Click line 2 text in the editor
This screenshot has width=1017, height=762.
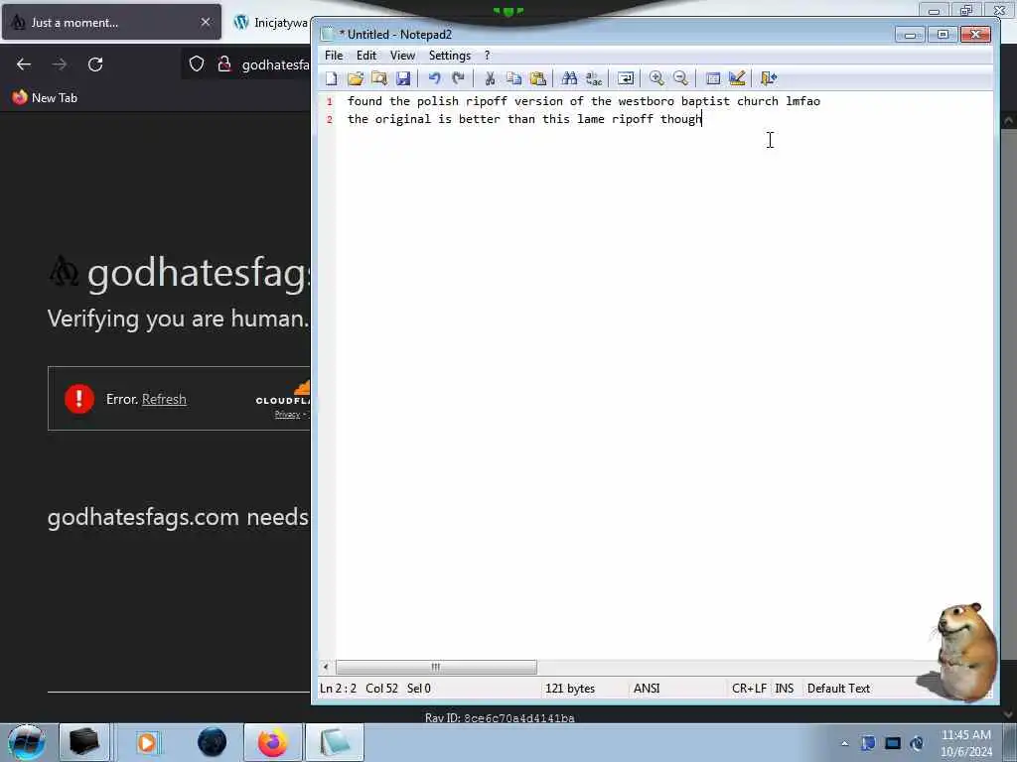pos(524,119)
